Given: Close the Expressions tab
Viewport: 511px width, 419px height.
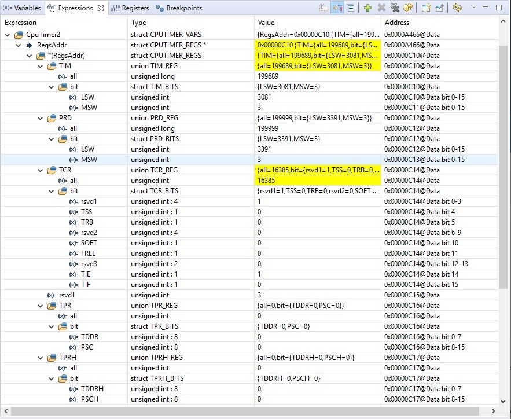Looking at the screenshot, I should [x=101, y=8].
